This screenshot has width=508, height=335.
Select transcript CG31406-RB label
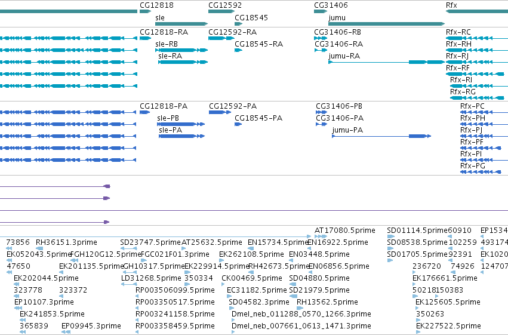pyautogui.click(x=337, y=32)
